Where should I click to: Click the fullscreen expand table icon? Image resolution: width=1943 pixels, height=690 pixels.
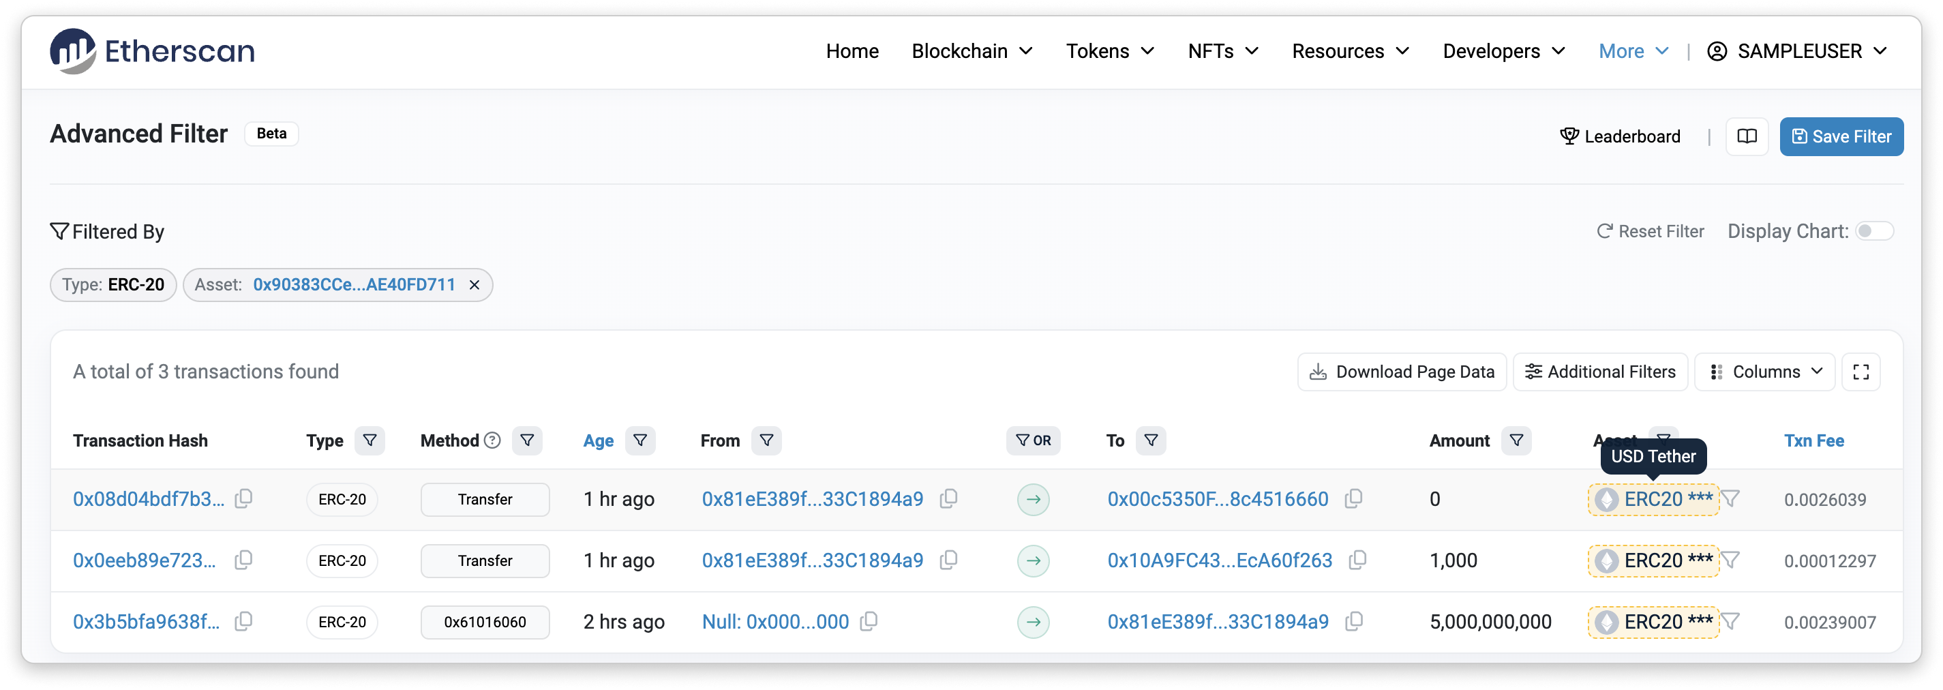[1860, 372]
